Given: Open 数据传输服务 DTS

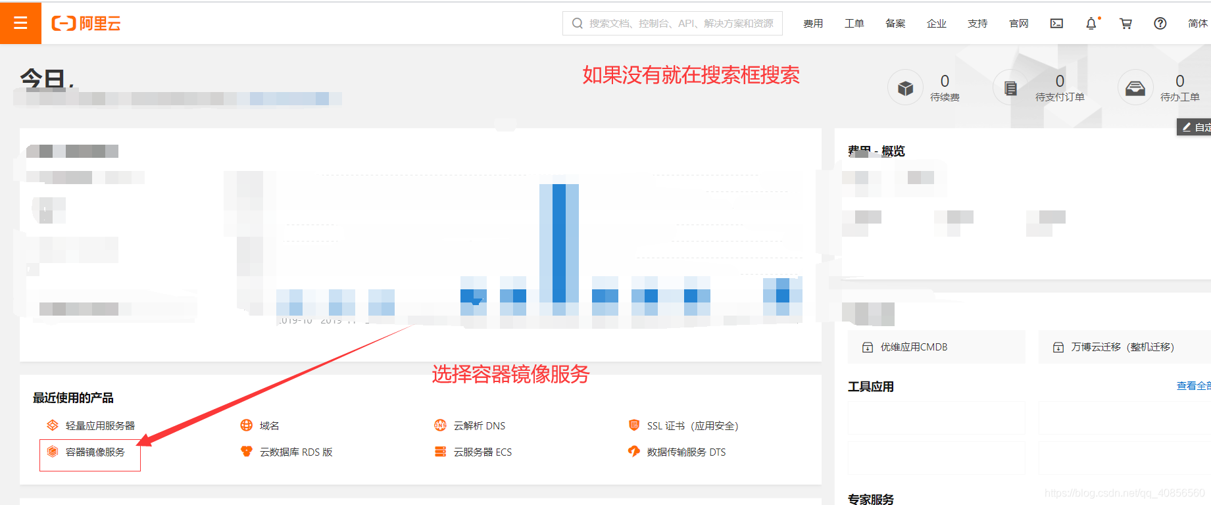Looking at the screenshot, I should pos(686,452).
